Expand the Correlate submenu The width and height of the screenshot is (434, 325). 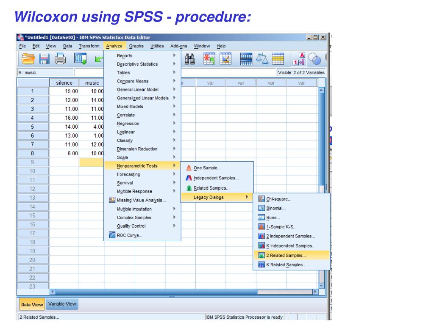click(142, 115)
